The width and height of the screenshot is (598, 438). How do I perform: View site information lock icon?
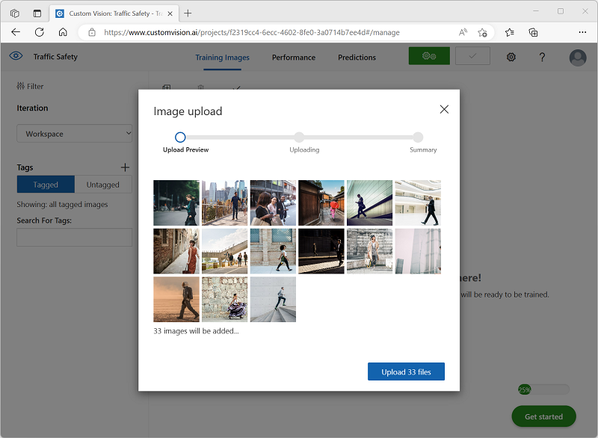92,32
